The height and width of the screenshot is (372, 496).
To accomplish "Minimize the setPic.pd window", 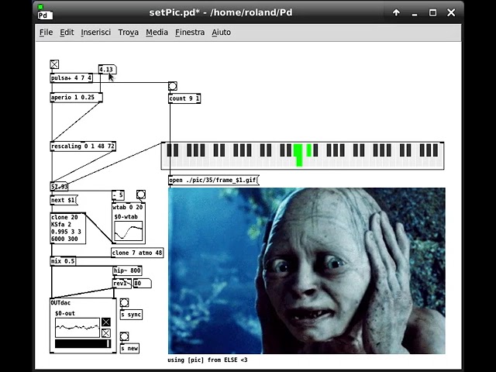I will pos(415,13).
